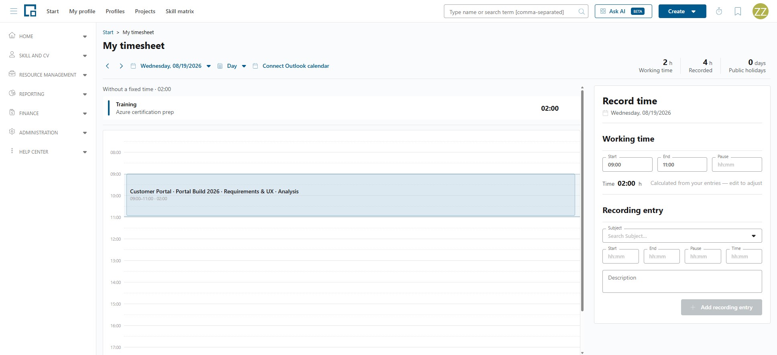Open the bookmarks icon
Viewport: 777px width, 355px height.
coord(738,11)
